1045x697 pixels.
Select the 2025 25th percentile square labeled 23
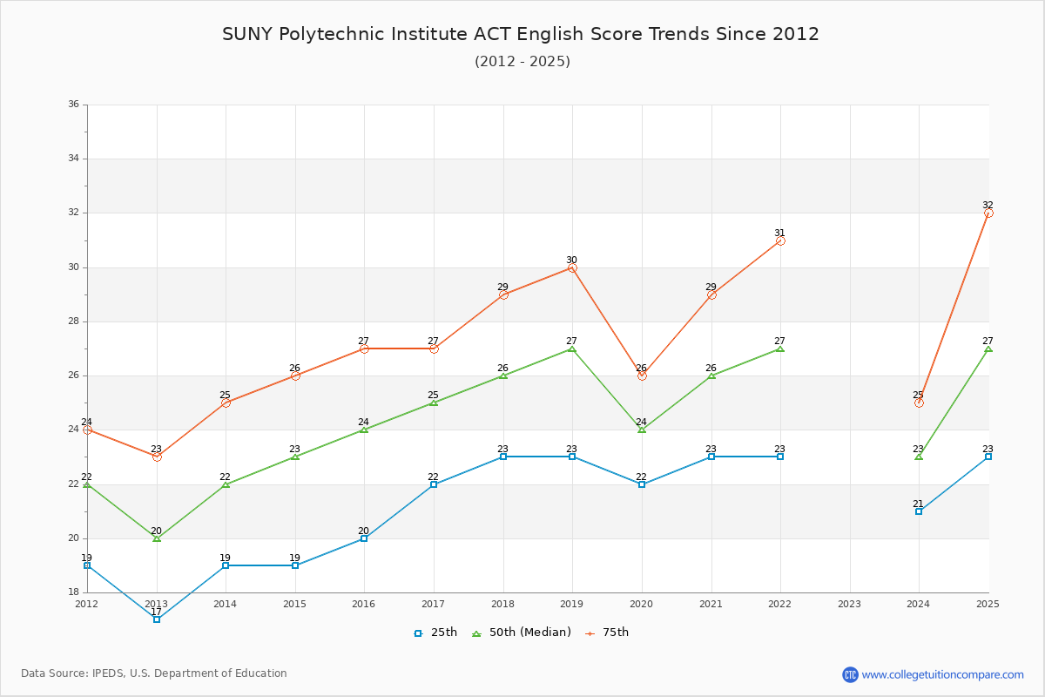(988, 457)
